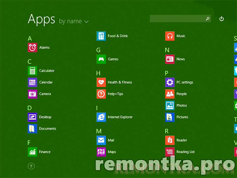This screenshot has height=178, width=237.
Task: Open the Alarms app icon
Action: tap(32, 47)
